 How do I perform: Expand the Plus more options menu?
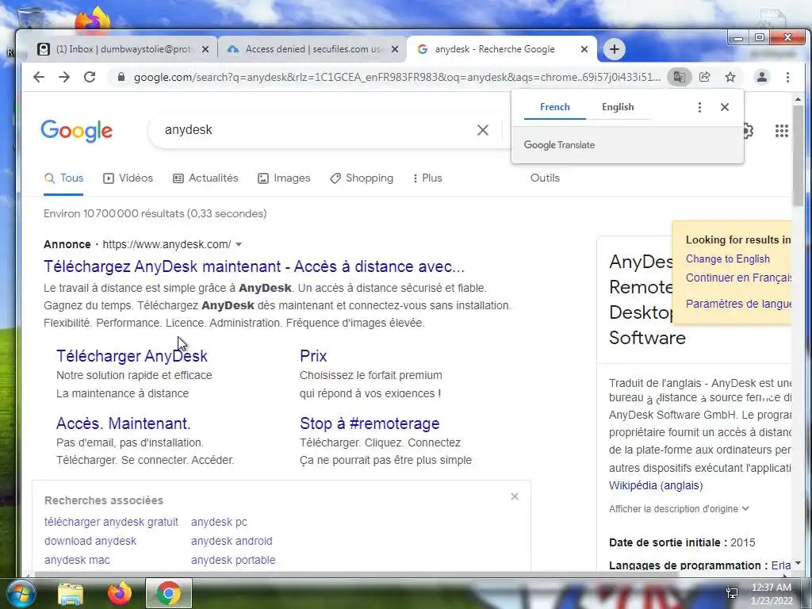point(427,178)
